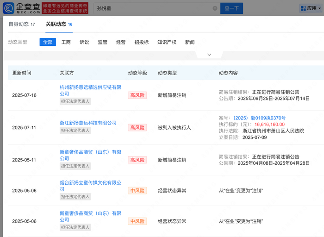
Task: Click the 中风险 tag in 烟台新扬立童 row
Action: (x=137, y=190)
